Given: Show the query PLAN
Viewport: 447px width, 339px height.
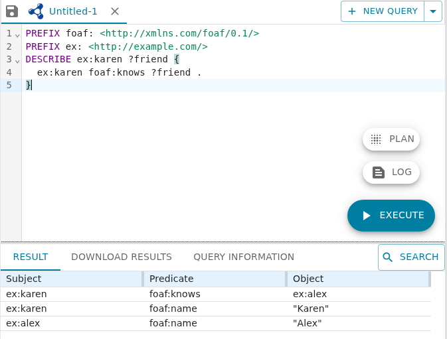Looking at the screenshot, I should (x=391, y=139).
